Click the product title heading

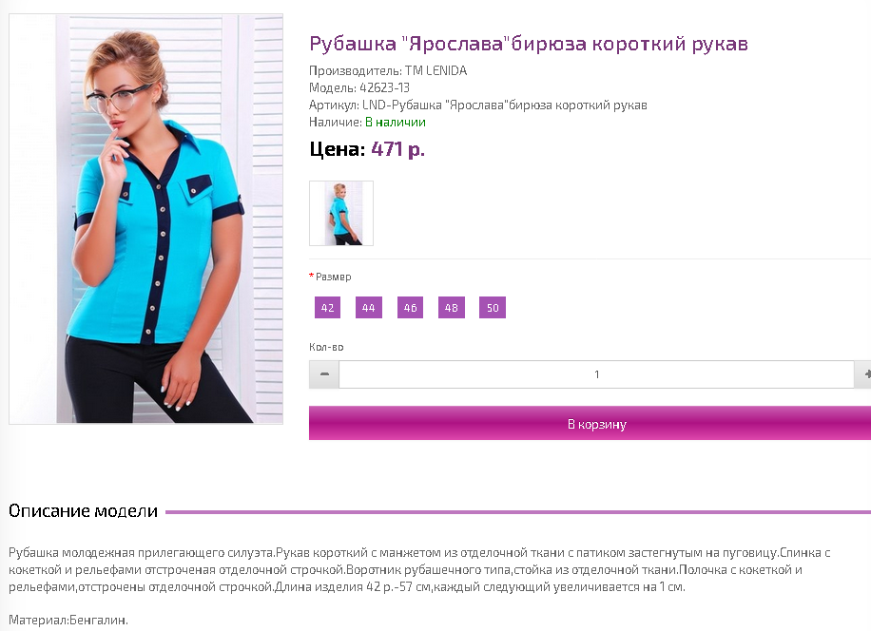[x=529, y=44]
